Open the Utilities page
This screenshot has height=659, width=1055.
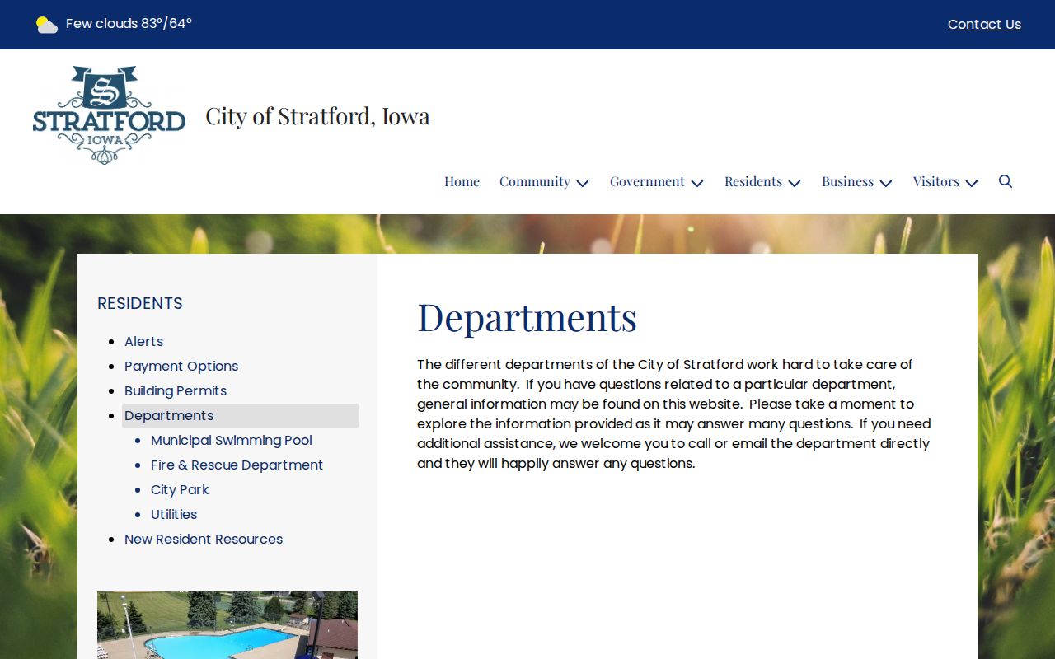[174, 514]
